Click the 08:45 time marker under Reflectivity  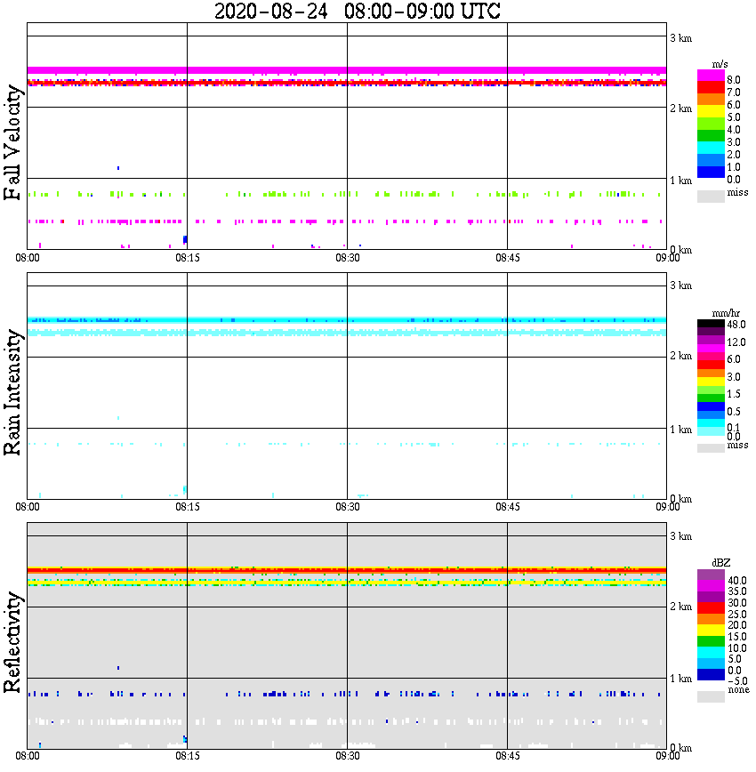[507, 756]
